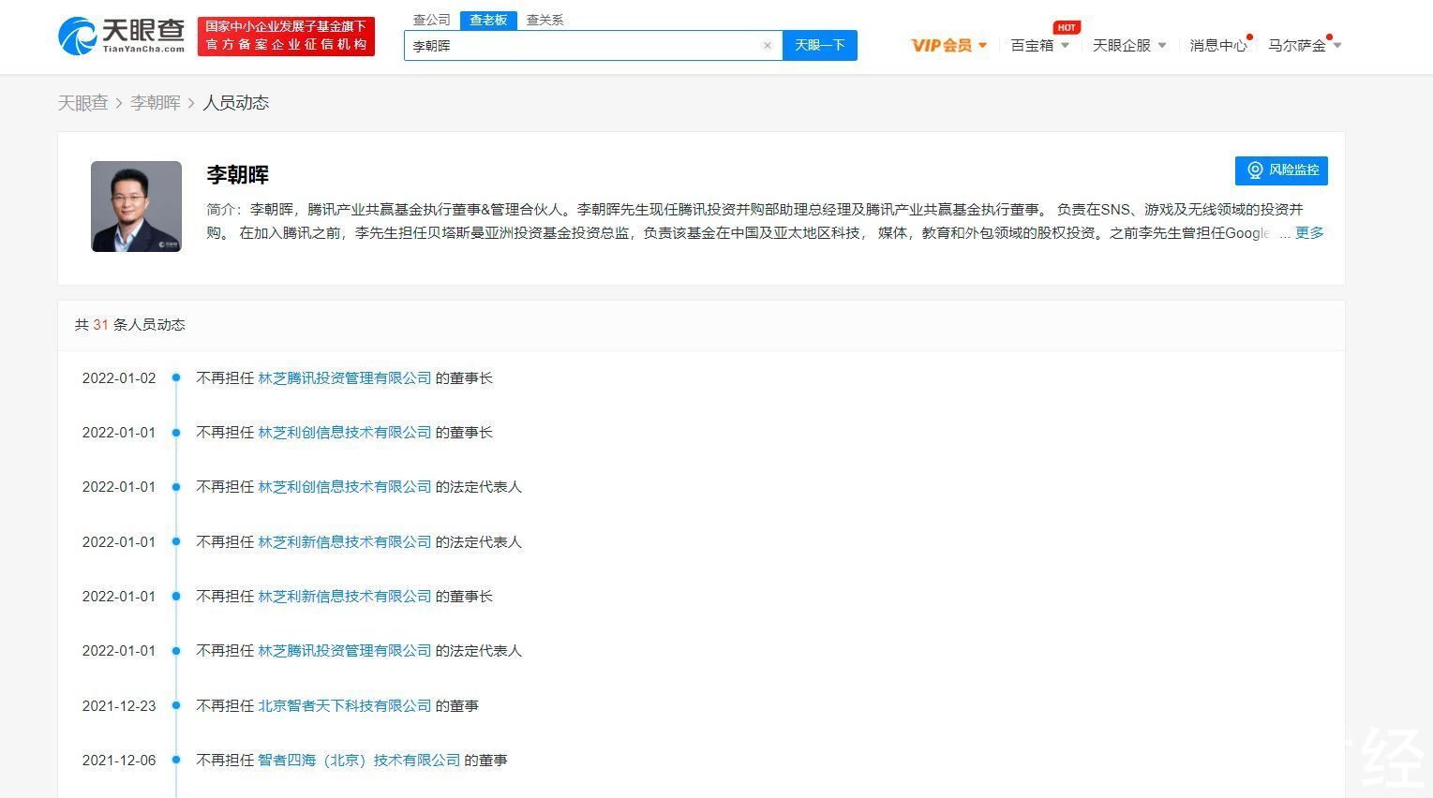Click the HOT badge above 百宝箱
Screen dimensions: 1433x798
[x=1067, y=27]
